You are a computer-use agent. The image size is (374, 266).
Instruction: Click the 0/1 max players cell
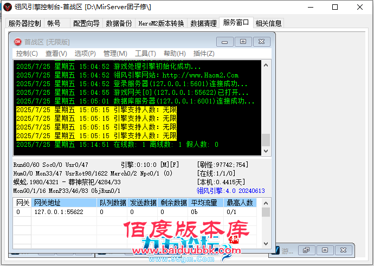coord(240,212)
